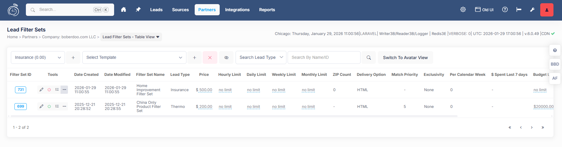Click the home icon in navbar
The width and height of the screenshot is (562, 147).
pos(124,10)
